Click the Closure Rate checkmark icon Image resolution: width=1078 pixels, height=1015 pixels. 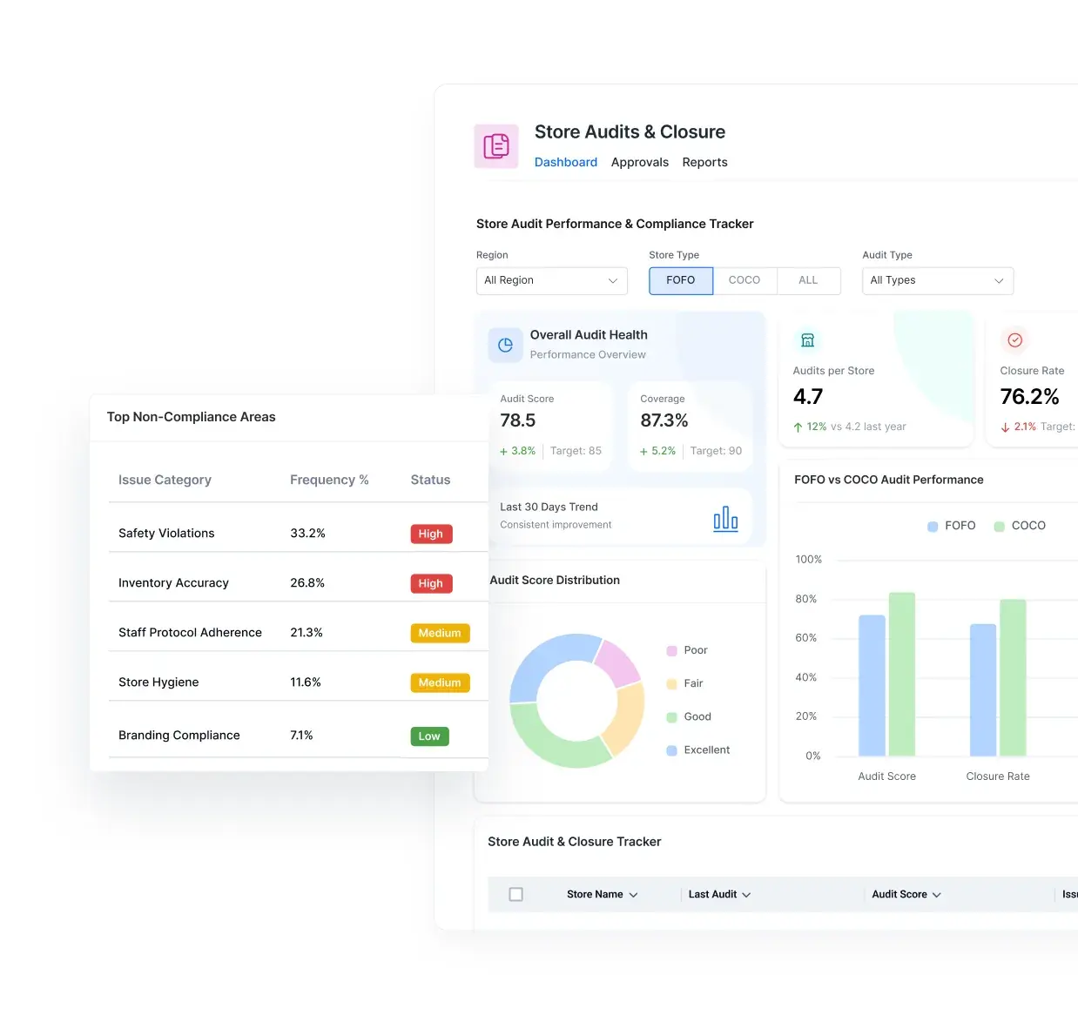pos(1014,340)
